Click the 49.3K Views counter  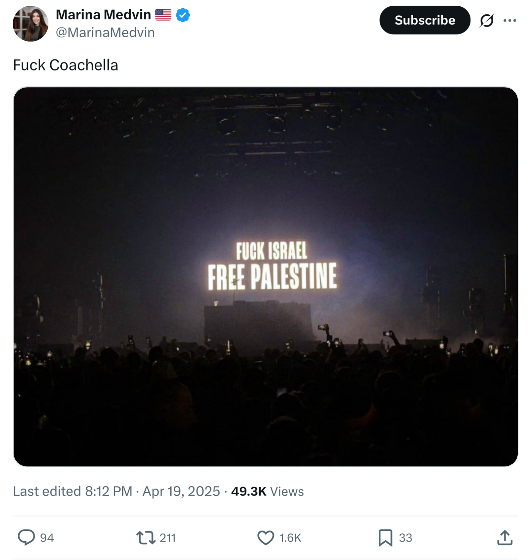267,491
